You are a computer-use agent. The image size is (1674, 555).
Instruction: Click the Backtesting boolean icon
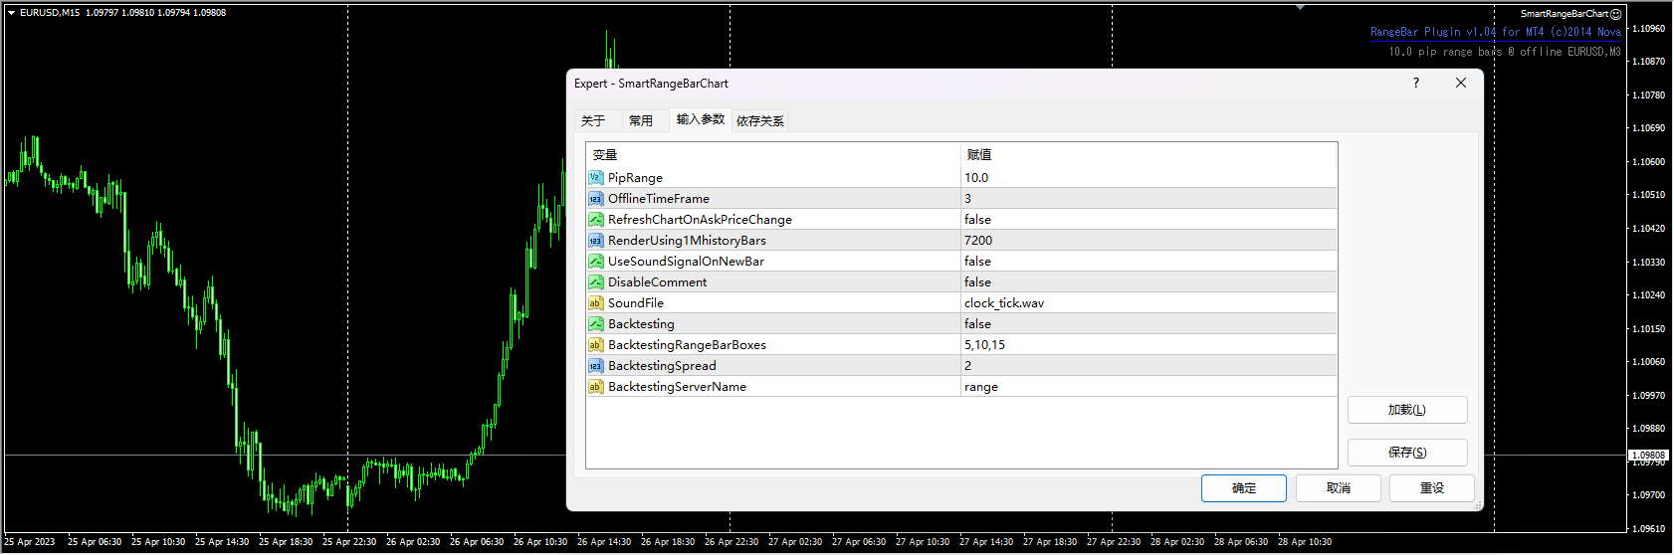595,324
